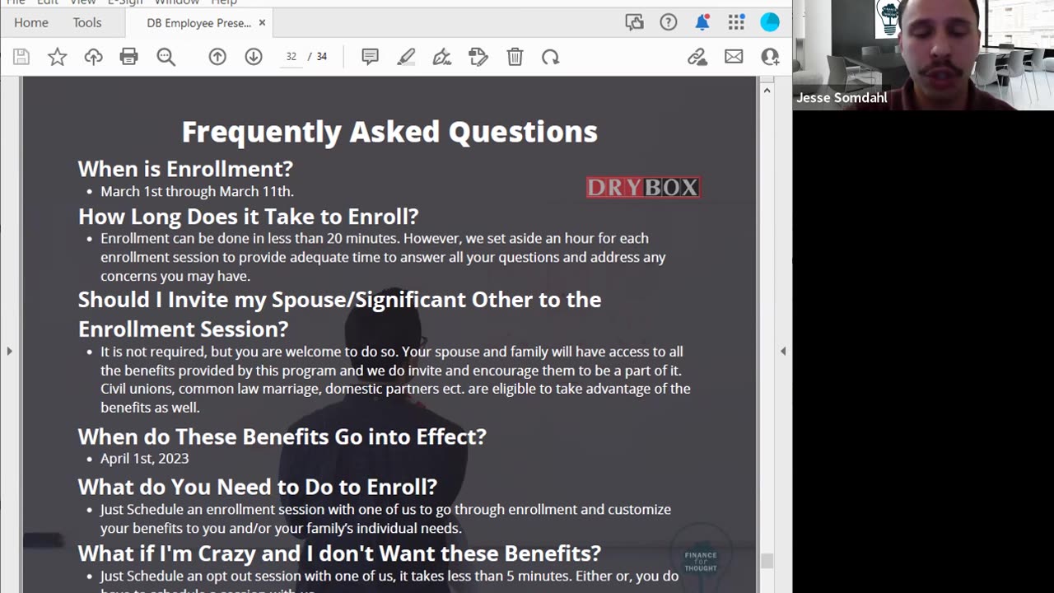Switch to the Tools tab
Image resolution: width=1054 pixels, height=593 pixels.
[x=87, y=22]
